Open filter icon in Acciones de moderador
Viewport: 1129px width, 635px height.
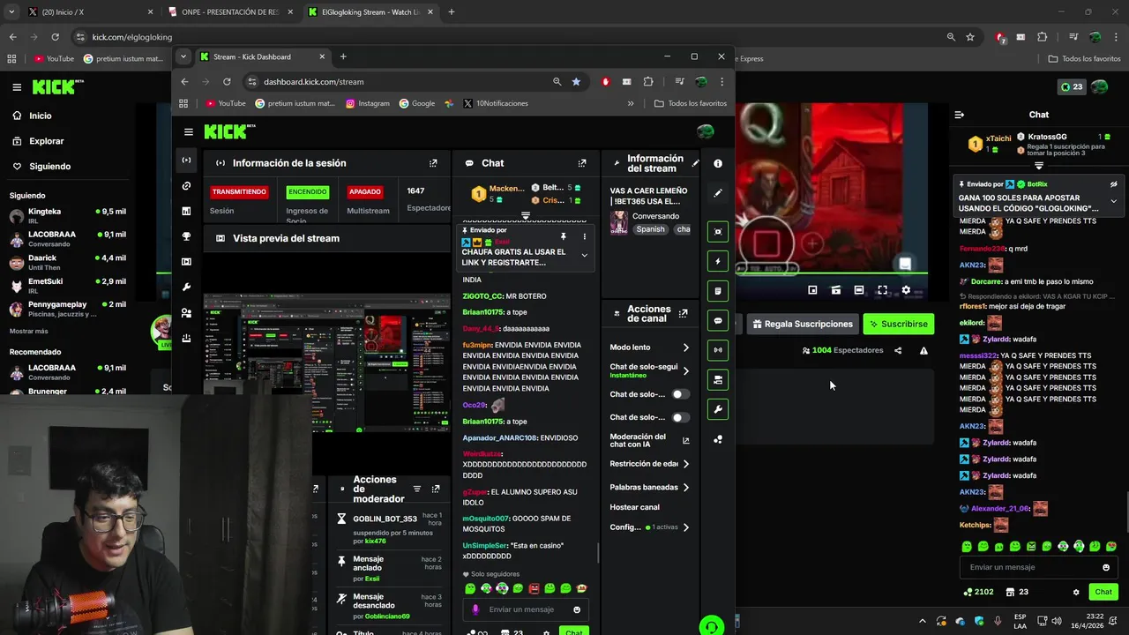tap(417, 489)
